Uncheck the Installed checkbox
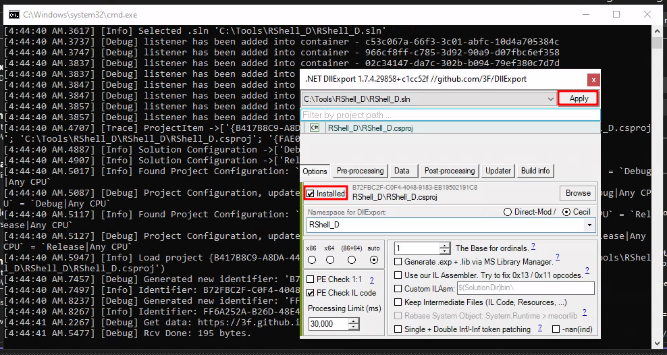The height and width of the screenshot is (355, 667). 311,194
